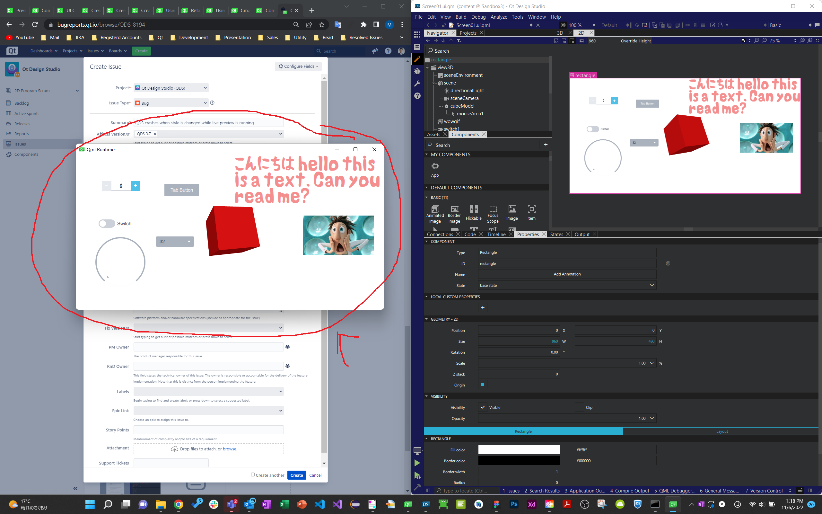Open the Issue Type dropdown showing Bug

(171, 103)
